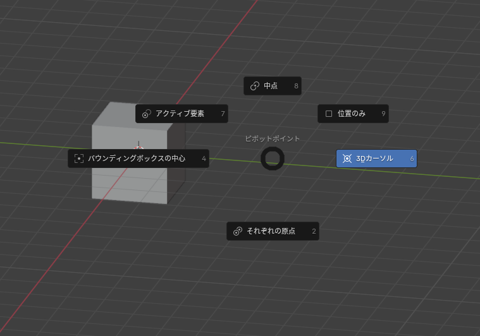Click the バウンディングボックスの中心 bracket icon
480x336 pixels.
tap(79, 159)
